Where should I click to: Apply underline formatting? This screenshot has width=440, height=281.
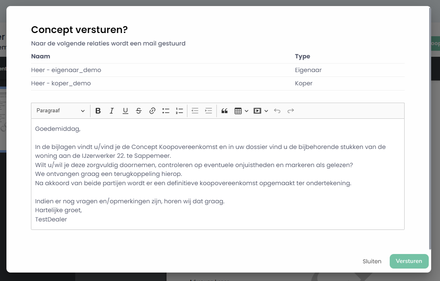125,111
